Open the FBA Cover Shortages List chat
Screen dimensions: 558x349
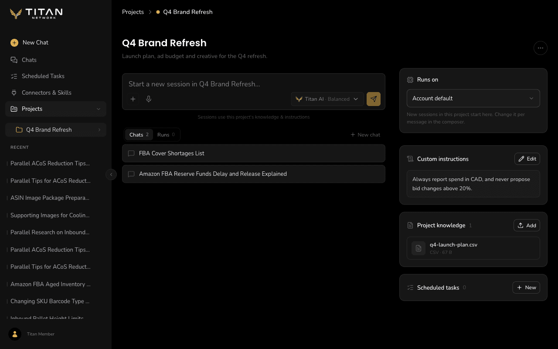click(x=254, y=153)
